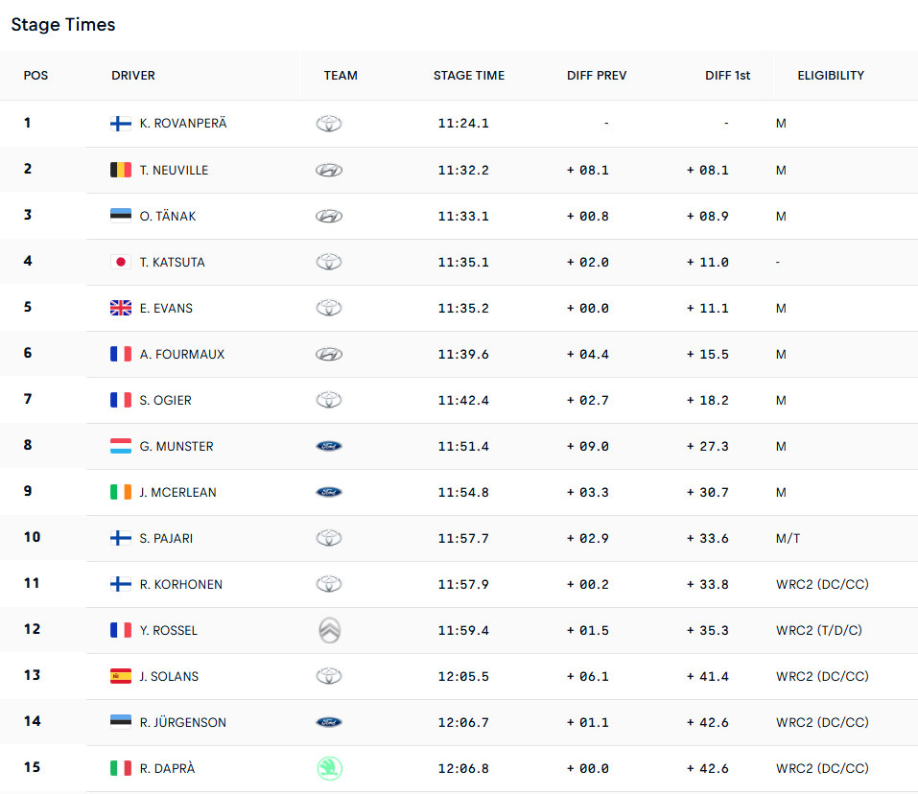Click the Citroën logo next to Y. Rossel
The image size is (918, 794).
tap(330, 630)
